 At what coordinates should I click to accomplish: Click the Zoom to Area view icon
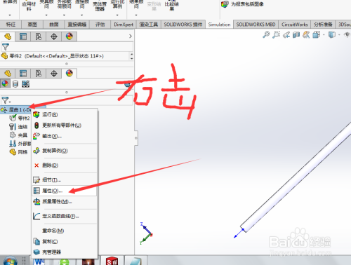click(x=276, y=35)
